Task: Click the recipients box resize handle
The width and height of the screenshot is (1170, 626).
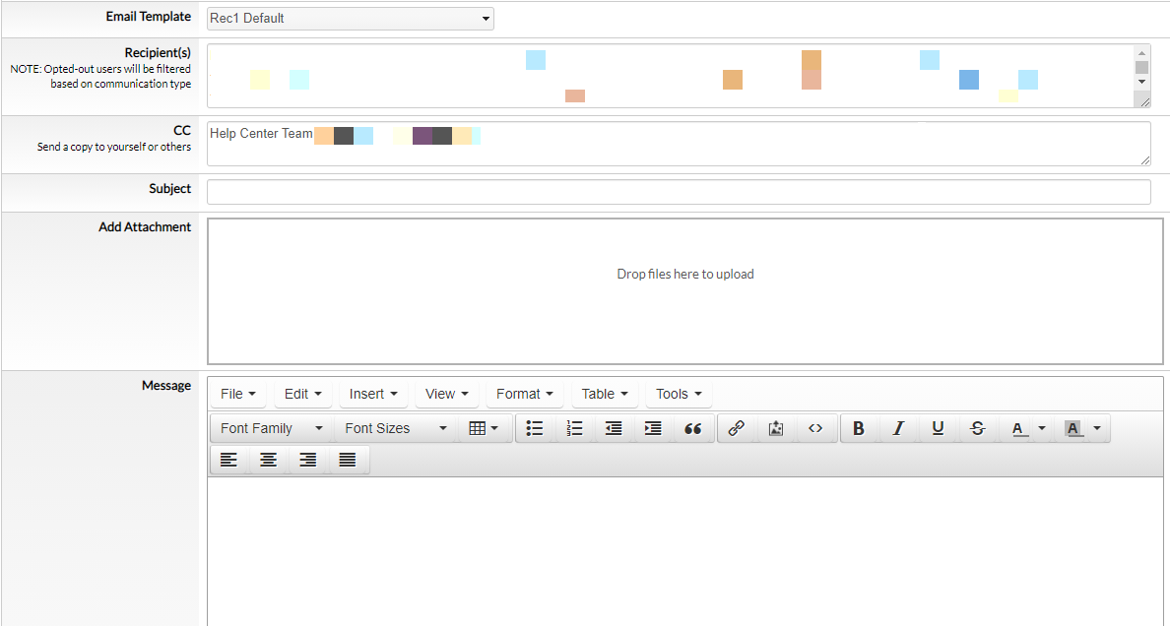Action: point(1144,101)
